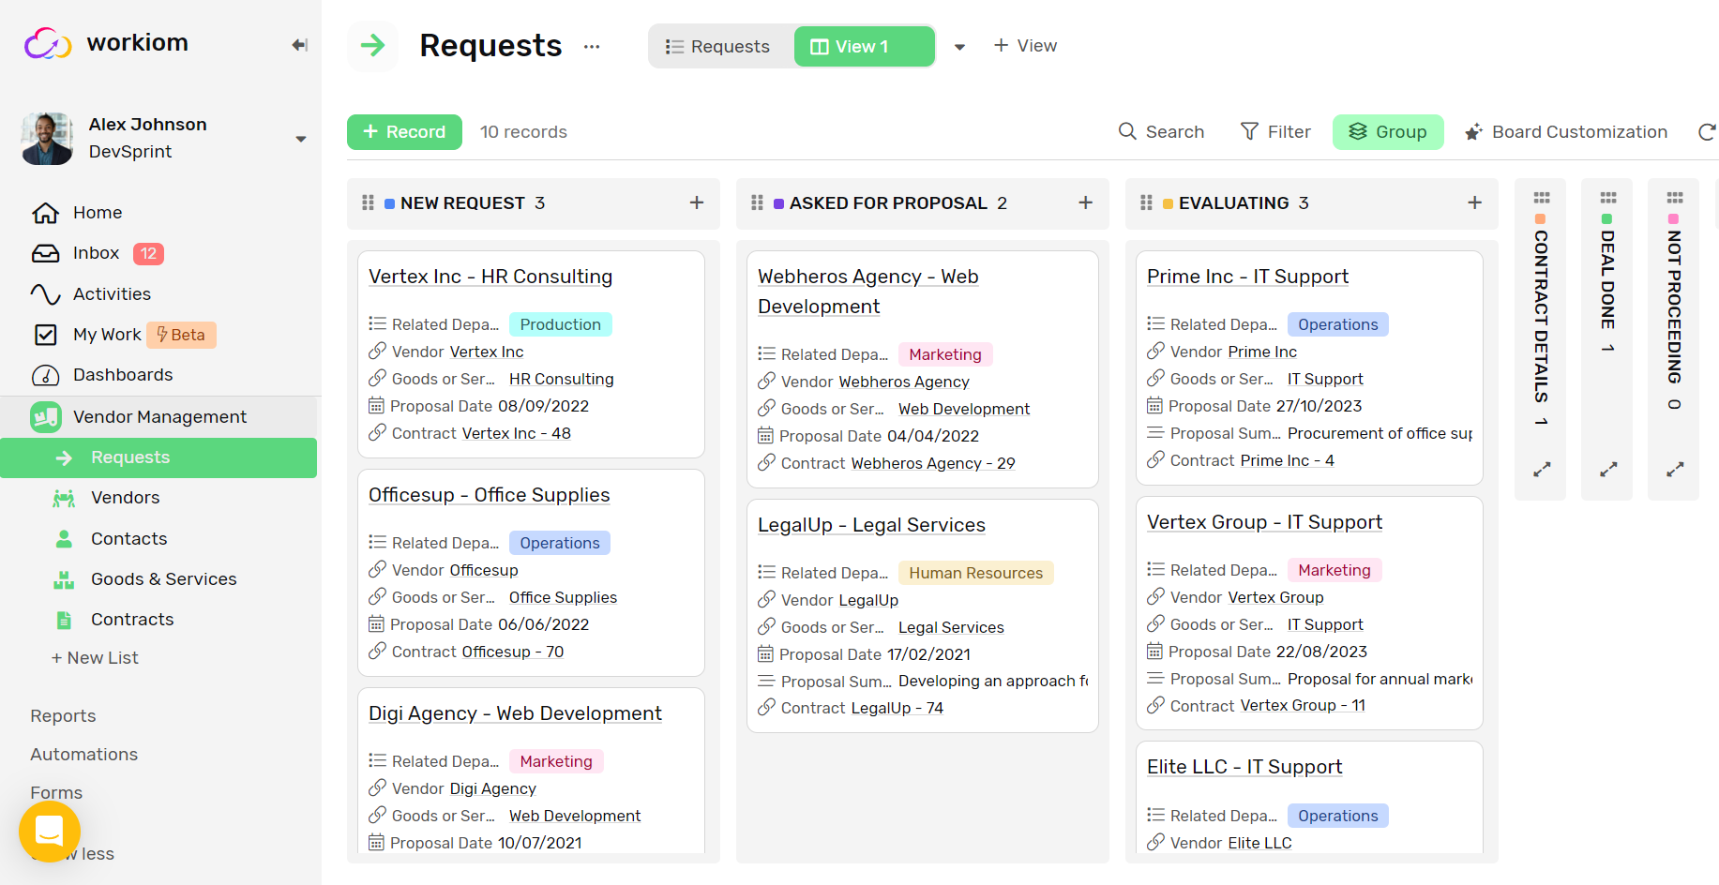Refresh the Requests board
This screenshot has width=1719, height=885.
(1707, 131)
